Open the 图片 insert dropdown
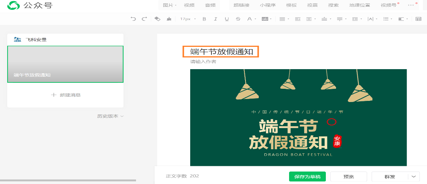This screenshot has width=427, height=184. 169,5
